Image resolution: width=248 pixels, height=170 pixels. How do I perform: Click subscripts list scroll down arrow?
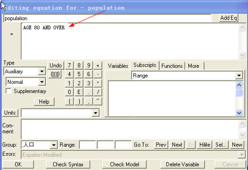239,113
